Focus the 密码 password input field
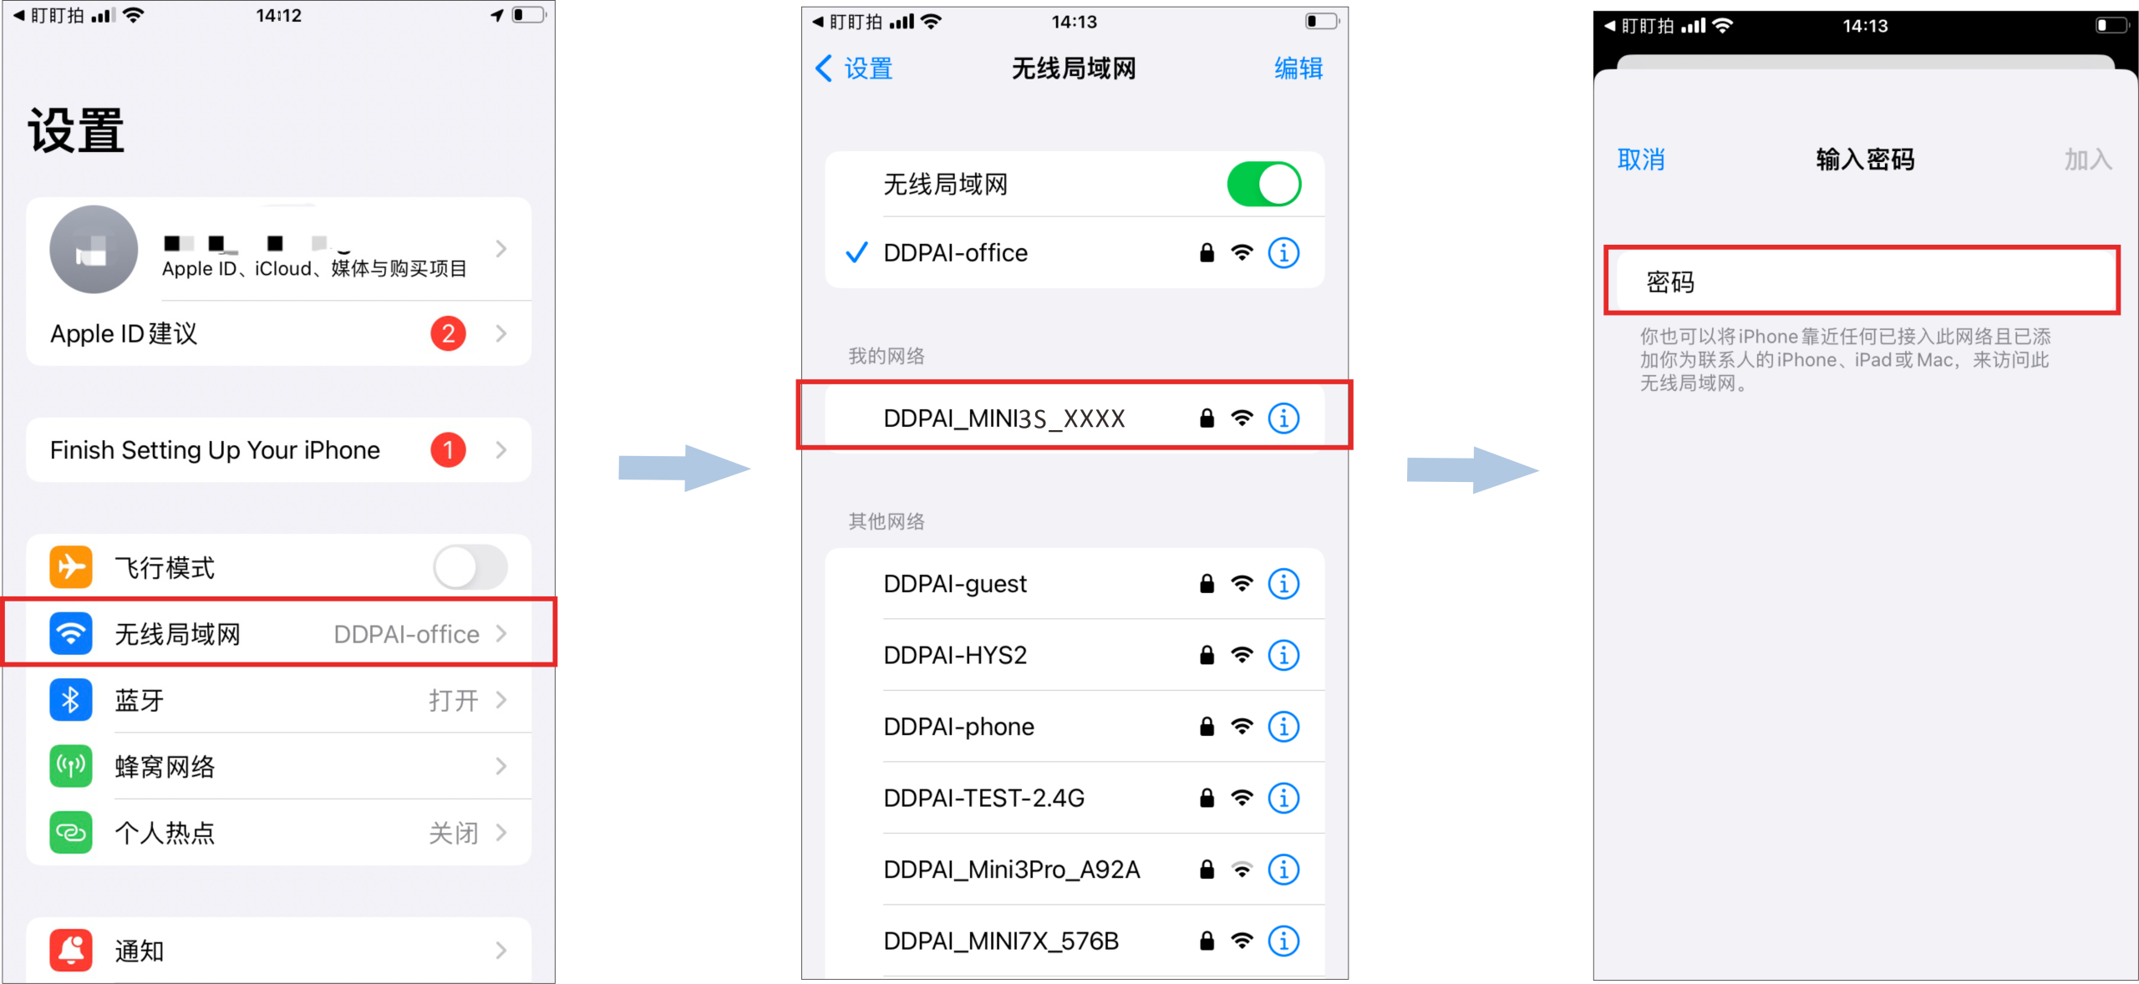The width and height of the screenshot is (2139, 984). tap(1862, 282)
